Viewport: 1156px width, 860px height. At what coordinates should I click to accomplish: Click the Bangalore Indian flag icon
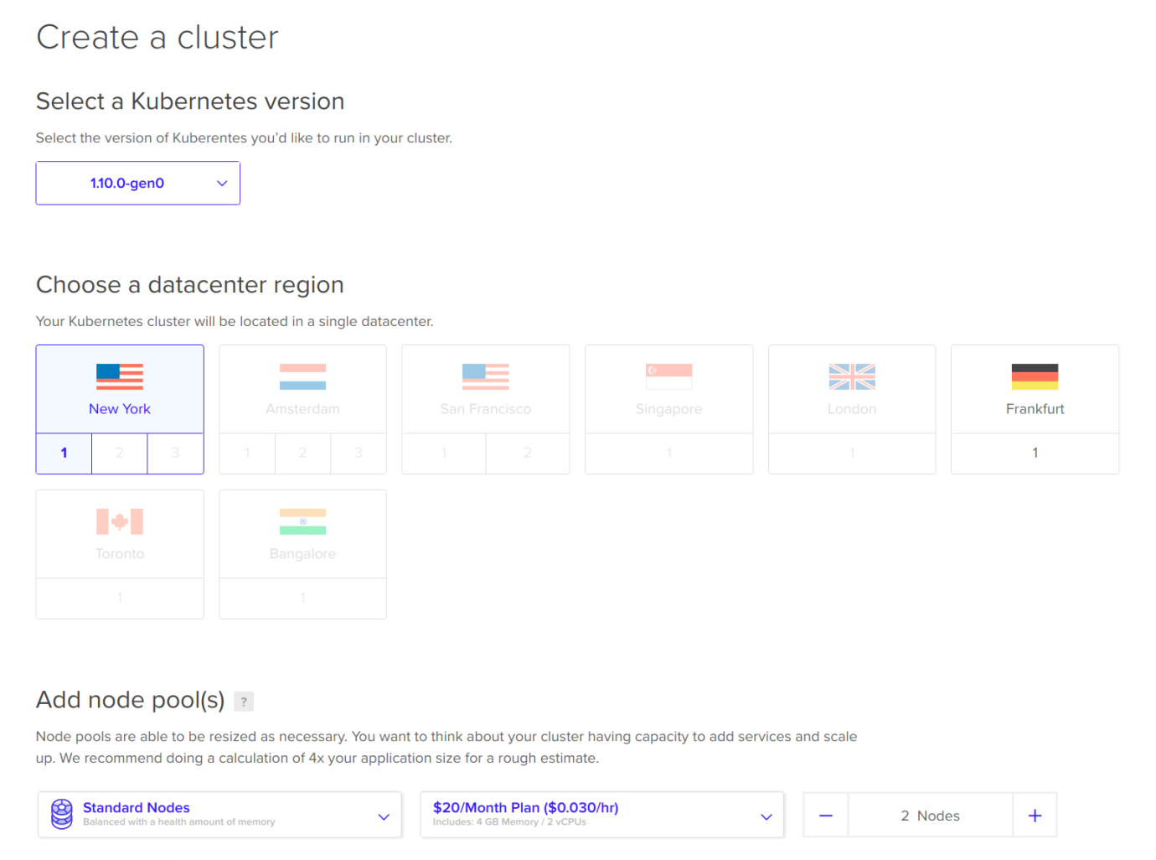[302, 521]
